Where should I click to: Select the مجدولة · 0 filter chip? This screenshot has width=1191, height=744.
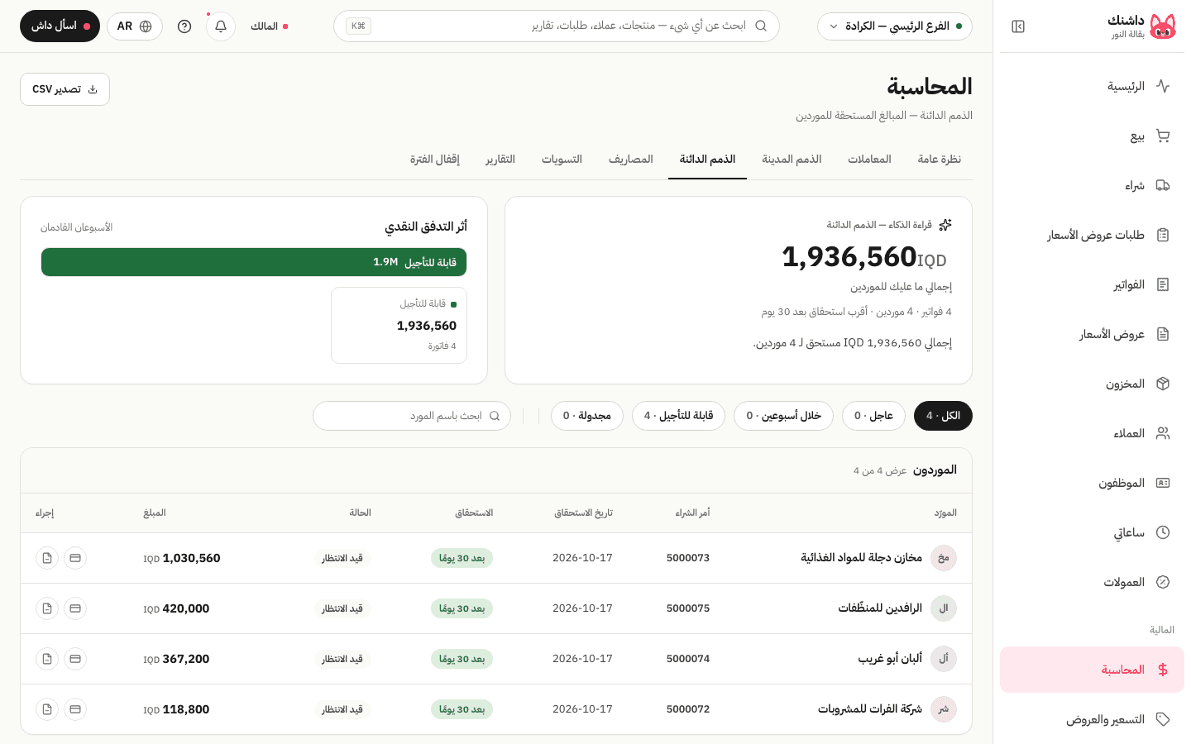click(x=587, y=416)
